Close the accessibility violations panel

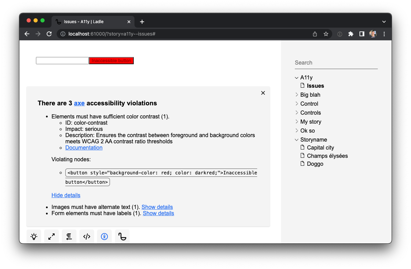click(x=263, y=93)
